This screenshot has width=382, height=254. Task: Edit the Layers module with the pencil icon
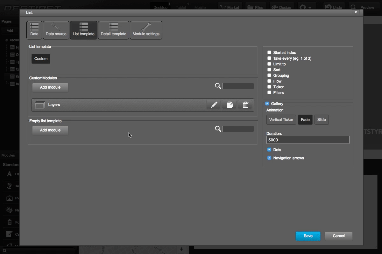tap(213, 104)
